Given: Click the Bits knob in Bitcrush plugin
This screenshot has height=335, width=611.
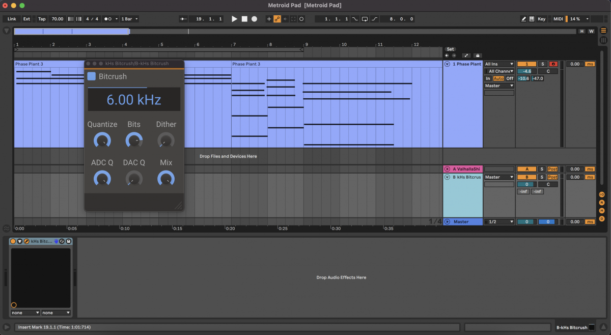Looking at the screenshot, I should [x=134, y=140].
